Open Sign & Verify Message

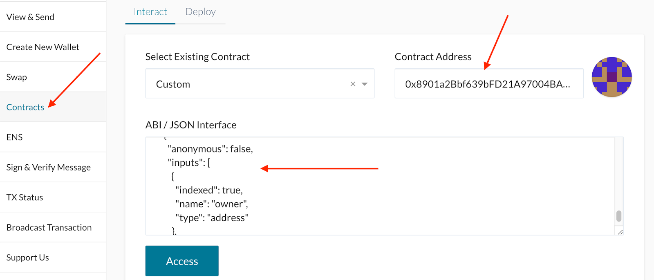click(x=48, y=167)
